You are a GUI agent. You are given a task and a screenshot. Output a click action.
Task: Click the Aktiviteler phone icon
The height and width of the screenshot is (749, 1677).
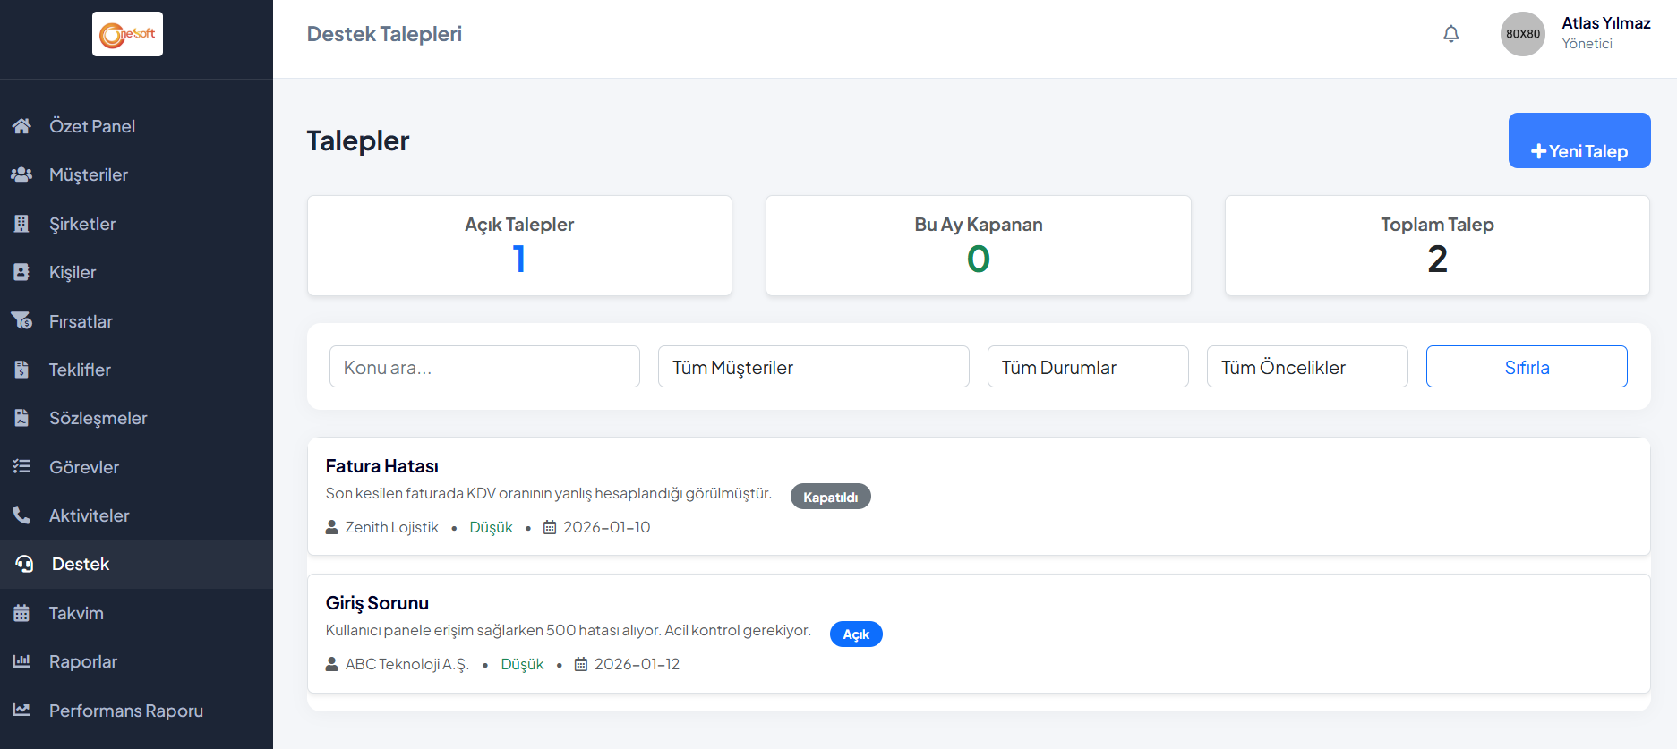(21, 515)
